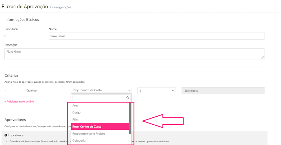This screenshot has height=145, width=281.
Task: Open the Configurações breadcrumb link
Action: tap(62, 7)
